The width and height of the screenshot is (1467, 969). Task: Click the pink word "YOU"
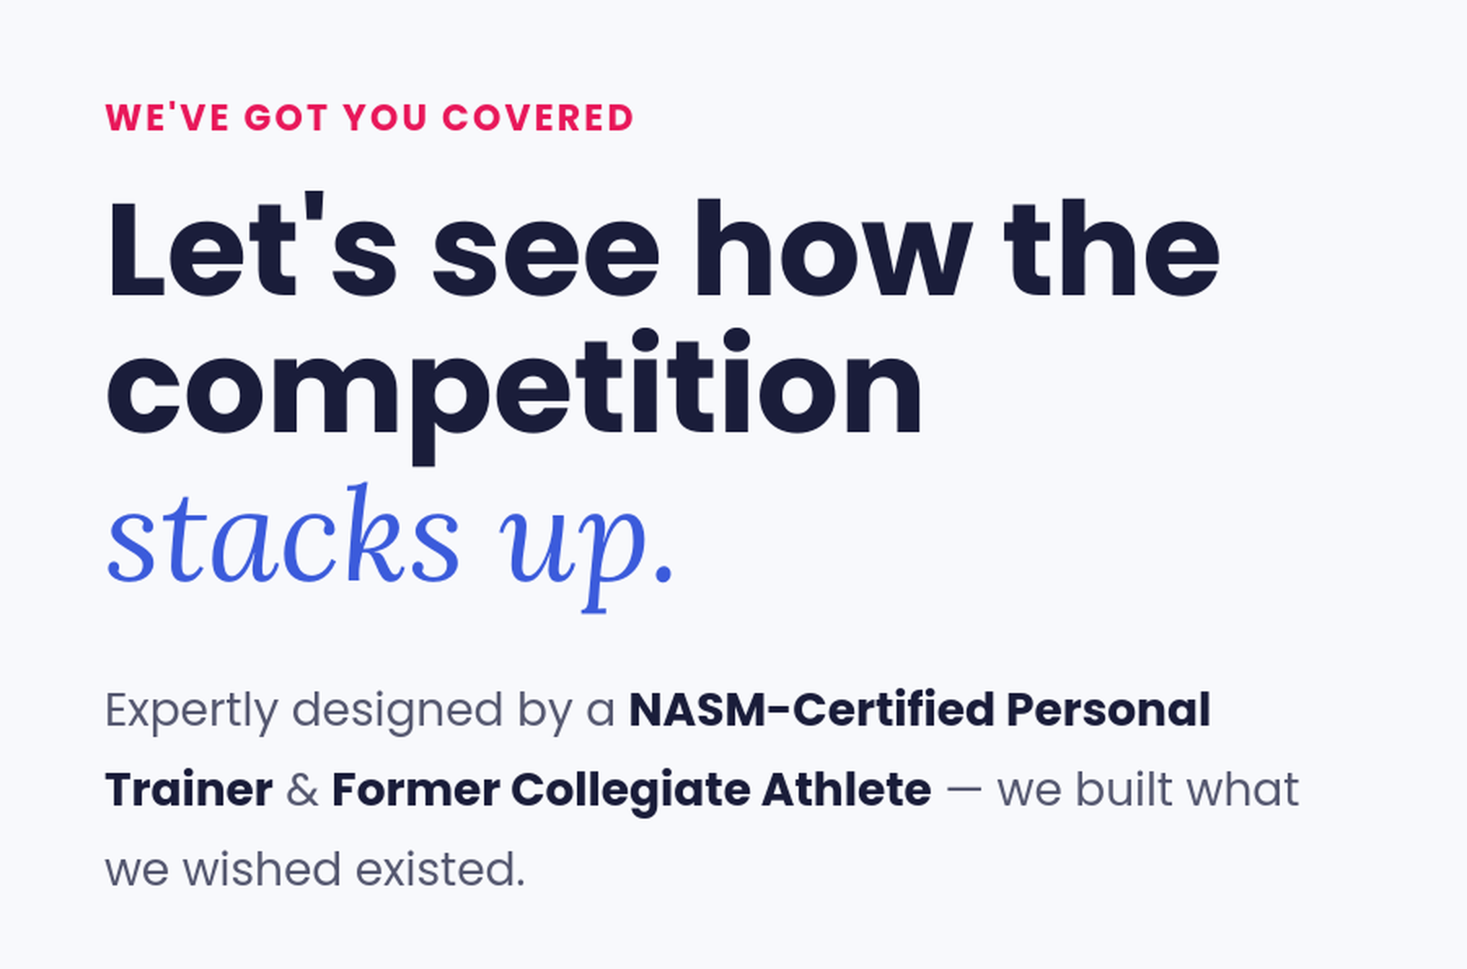[x=385, y=118]
